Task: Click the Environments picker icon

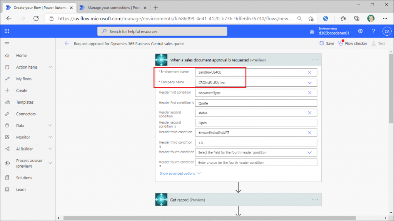Action: [312, 31]
